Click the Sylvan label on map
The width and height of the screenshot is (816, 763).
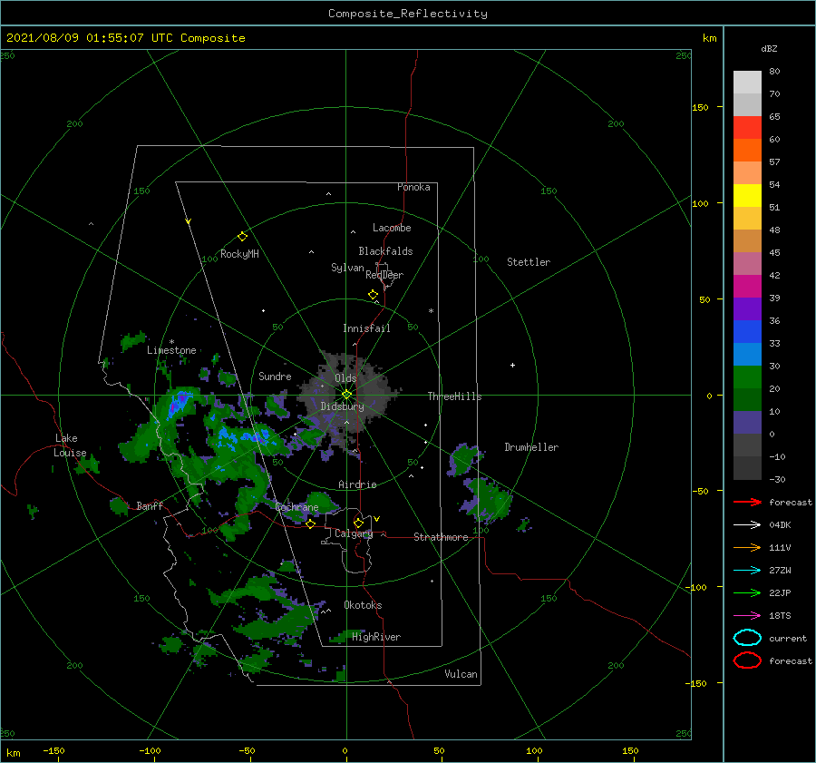click(347, 268)
